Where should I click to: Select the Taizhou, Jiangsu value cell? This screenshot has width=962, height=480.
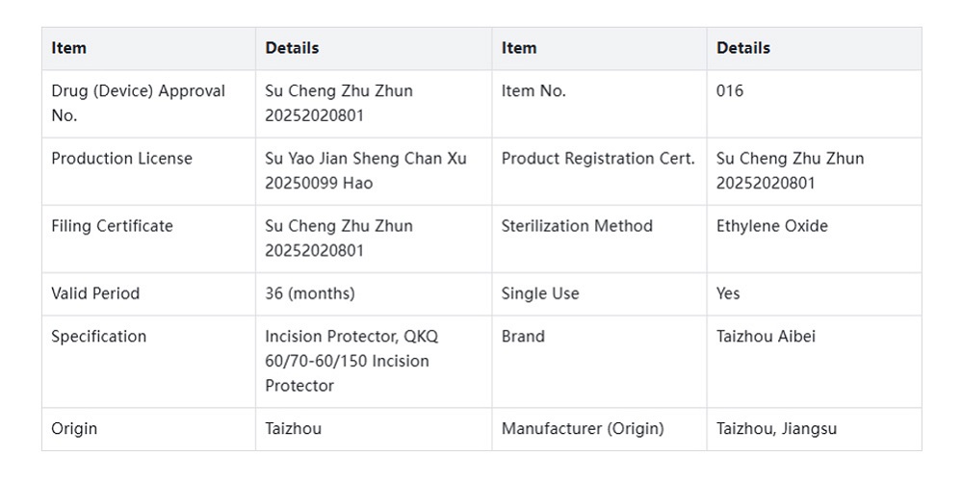click(x=776, y=429)
